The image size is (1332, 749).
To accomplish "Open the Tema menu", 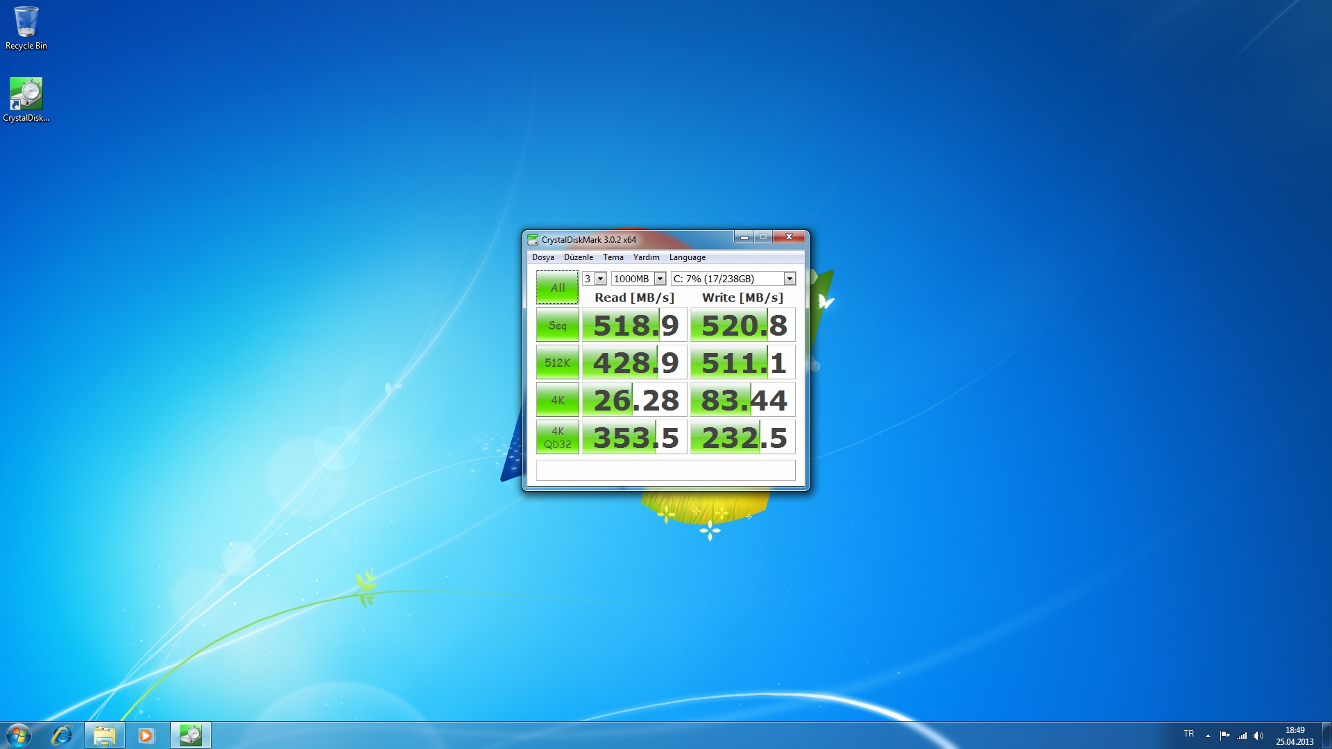I will pos(613,257).
